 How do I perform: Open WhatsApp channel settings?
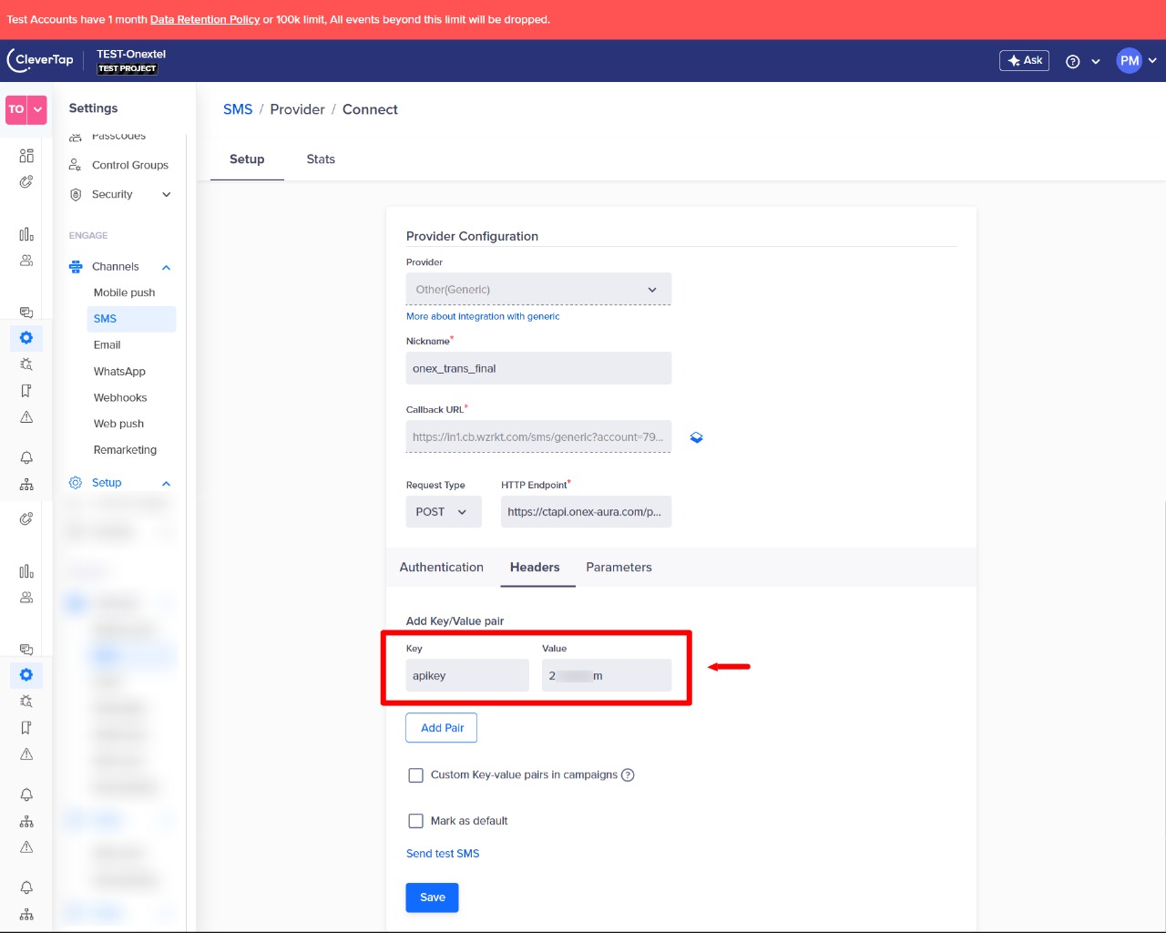(119, 372)
